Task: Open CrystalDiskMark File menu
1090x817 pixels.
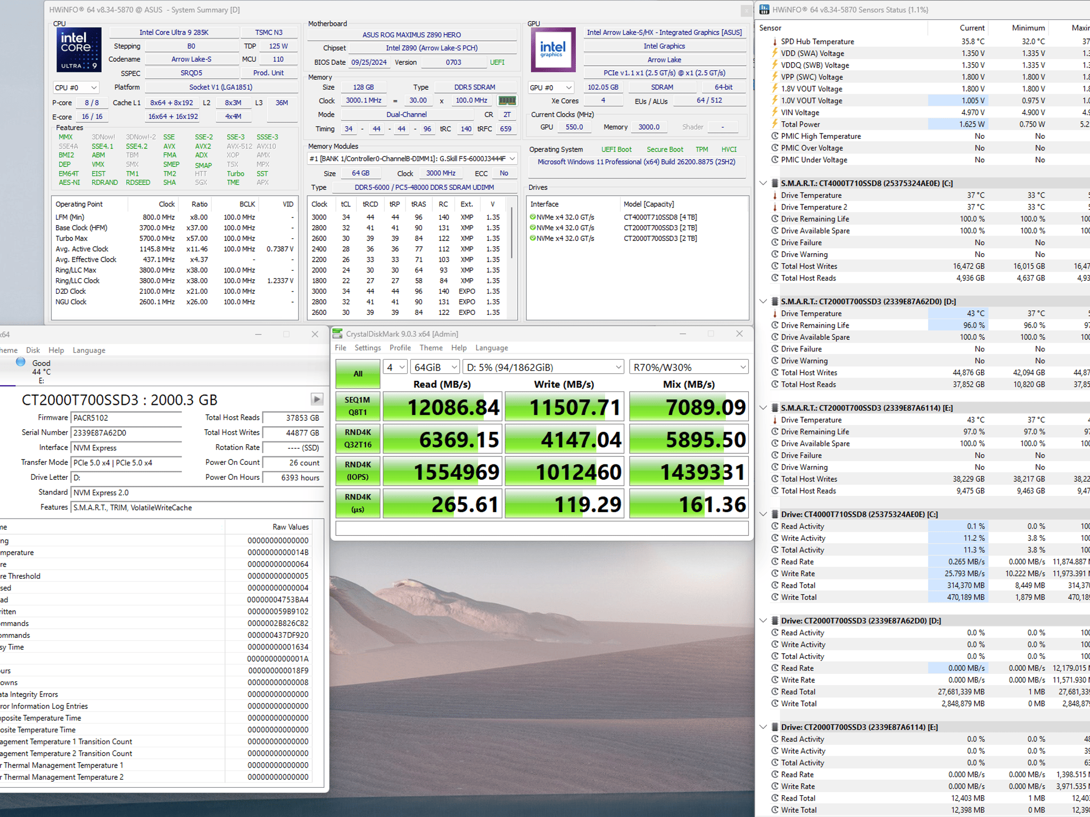Action: [341, 348]
